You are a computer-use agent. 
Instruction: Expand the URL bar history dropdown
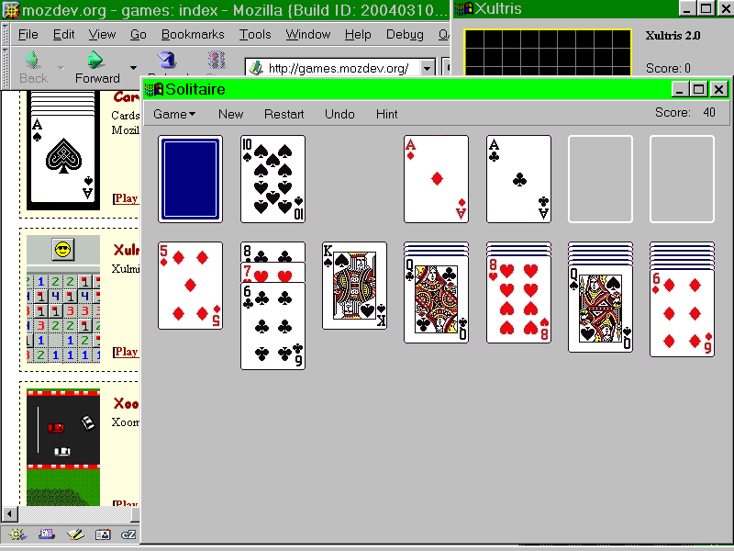click(x=427, y=69)
